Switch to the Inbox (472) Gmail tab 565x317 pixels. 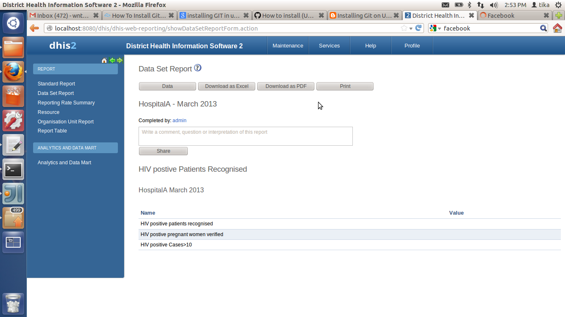tap(64, 16)
